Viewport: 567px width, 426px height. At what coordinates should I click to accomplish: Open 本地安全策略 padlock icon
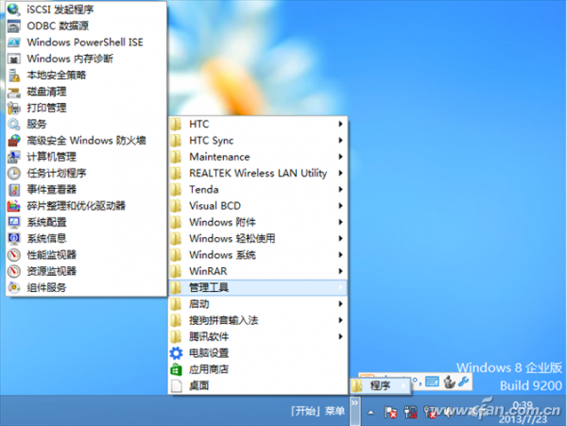coord(14,76)
